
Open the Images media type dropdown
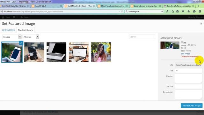[x=12, y=37]
